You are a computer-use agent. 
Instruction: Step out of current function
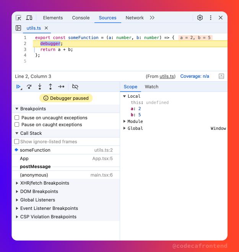pyautogui.click(x=50, y=87)
